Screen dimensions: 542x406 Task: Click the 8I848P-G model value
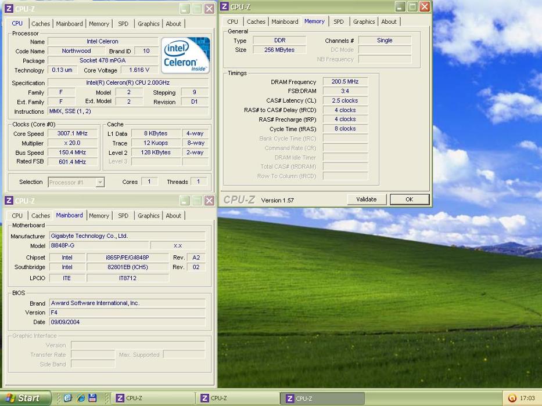[x=99, y=245]
